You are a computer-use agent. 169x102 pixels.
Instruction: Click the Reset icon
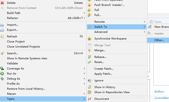click(89, 62)
